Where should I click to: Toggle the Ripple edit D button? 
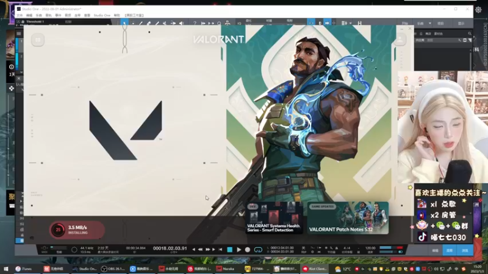(320, 23)
